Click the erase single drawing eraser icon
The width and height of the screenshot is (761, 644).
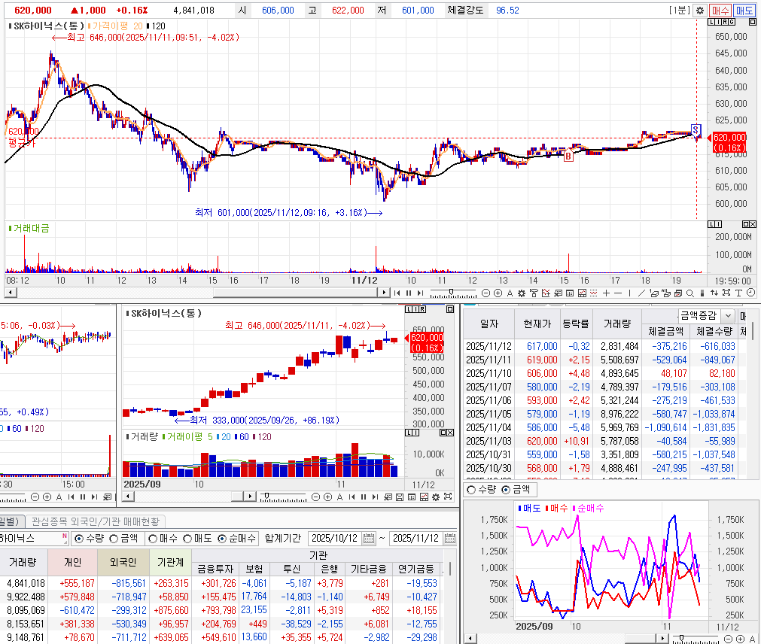tap(653, 293)
